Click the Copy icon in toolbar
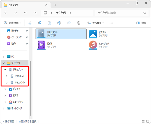Viewport: 151px width, 124px height. coord(40,23)
